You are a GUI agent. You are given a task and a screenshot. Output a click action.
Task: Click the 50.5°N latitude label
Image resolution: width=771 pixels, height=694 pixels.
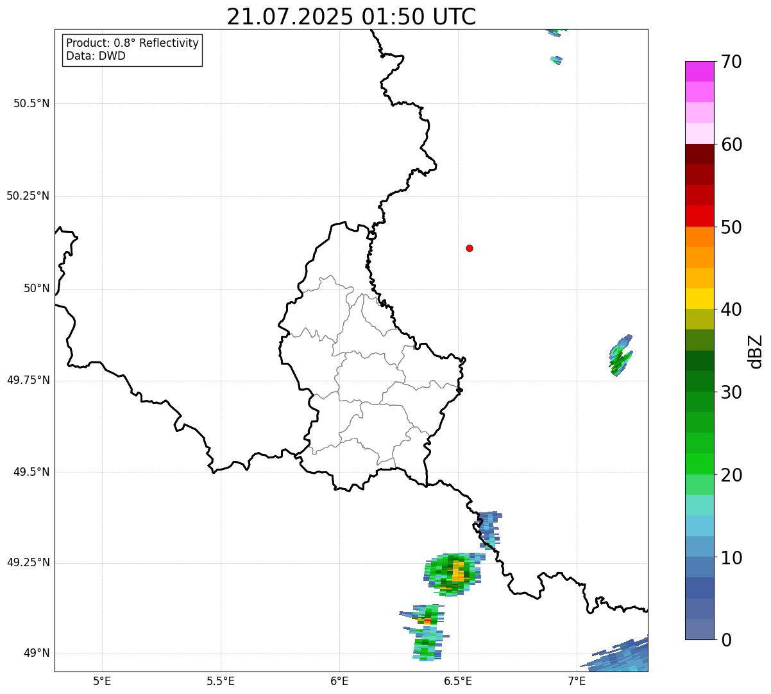coord(31,103)
